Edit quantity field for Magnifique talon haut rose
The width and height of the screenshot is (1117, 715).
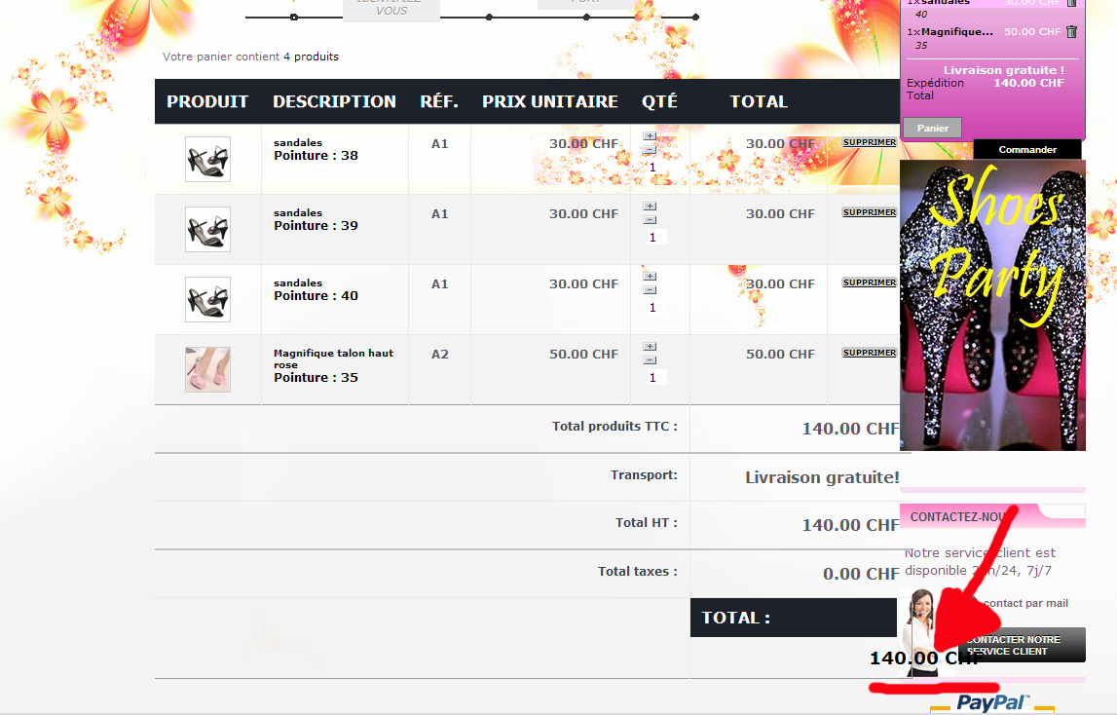pos(654,378)
